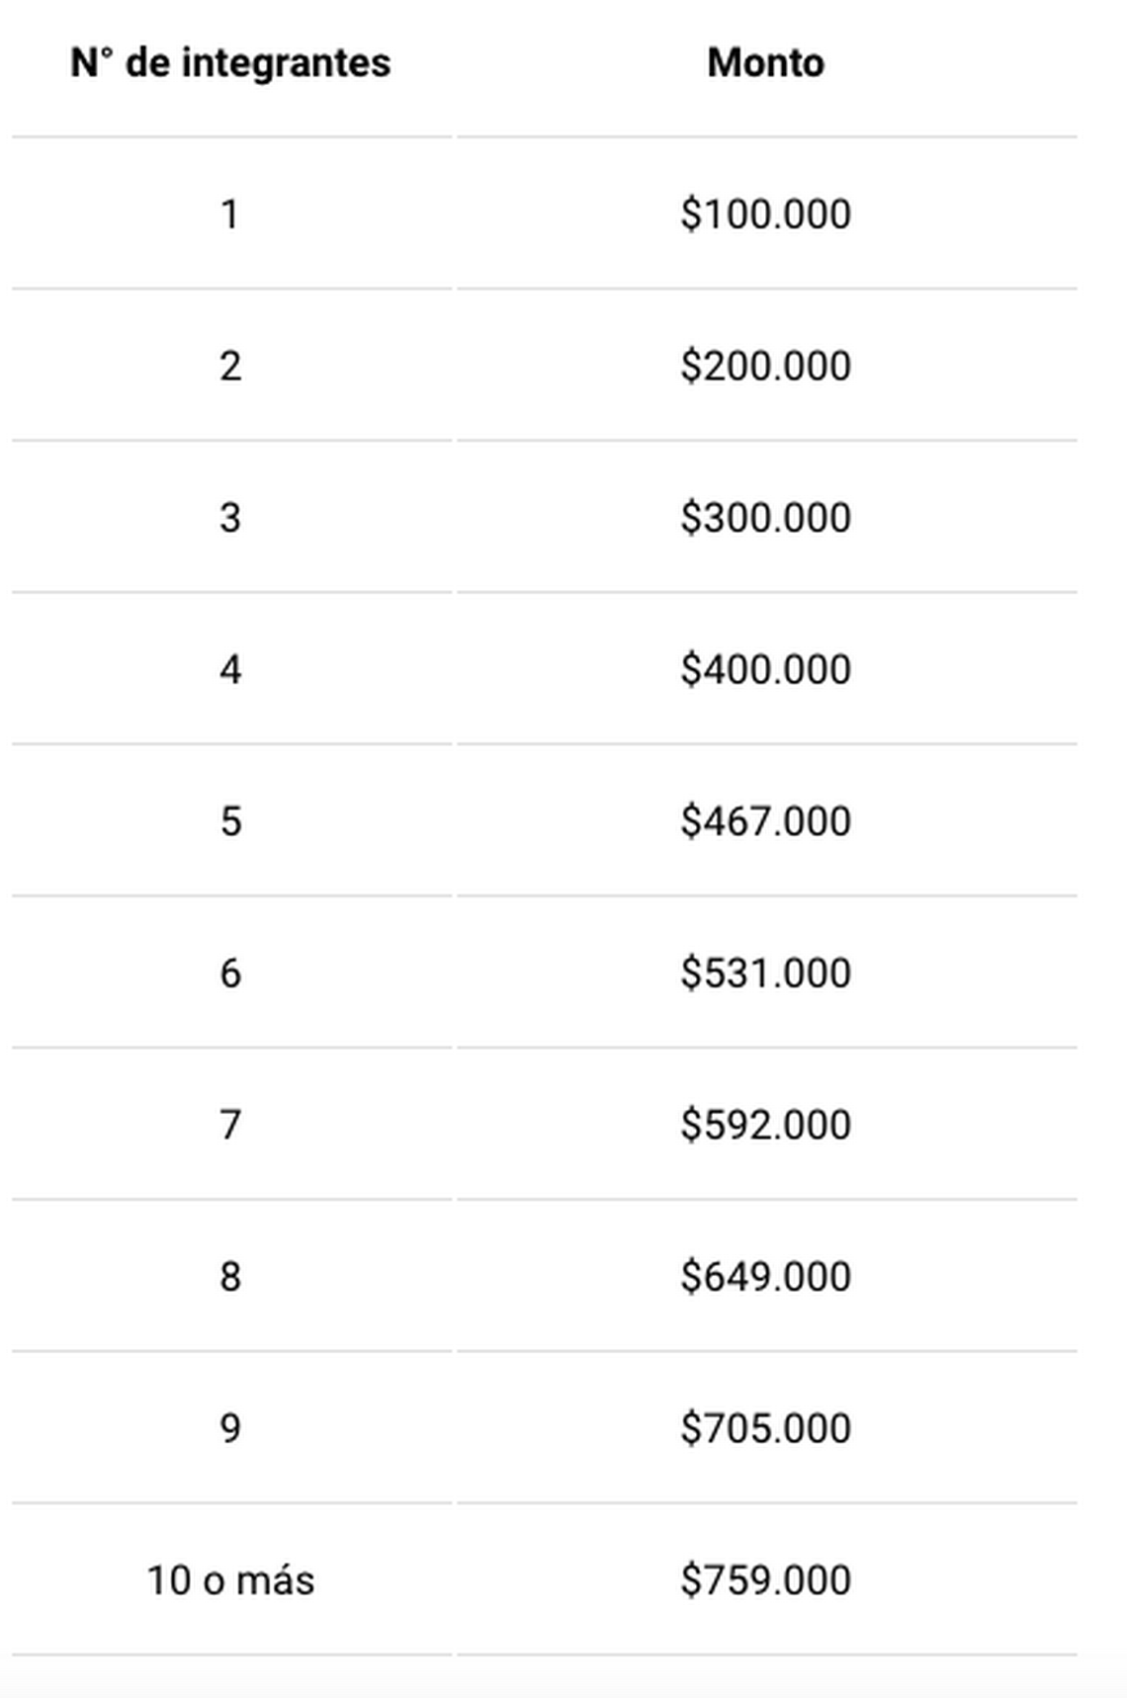Image resolution: width=1127 pixels, height=1698 pixels.
Task: Click the $759.000 amount cell
Action: point(766,1580)
